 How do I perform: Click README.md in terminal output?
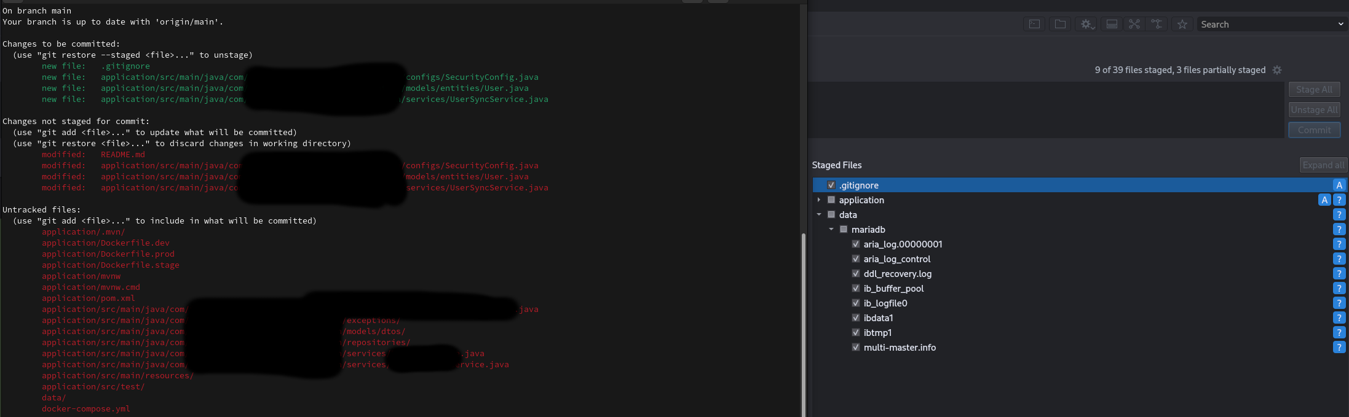pos(123,154)
